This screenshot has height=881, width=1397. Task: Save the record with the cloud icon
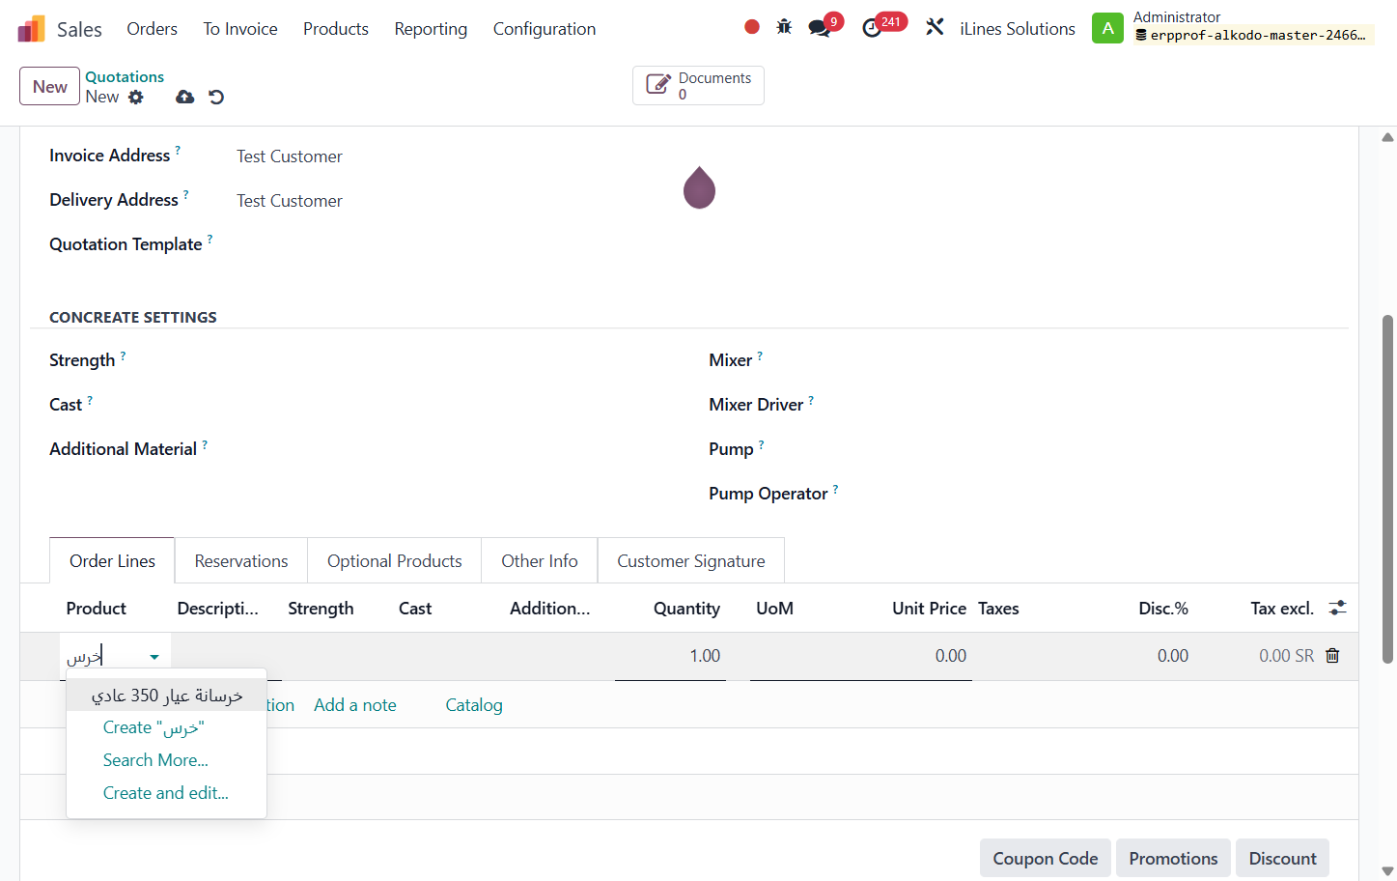tap(184, 97)
